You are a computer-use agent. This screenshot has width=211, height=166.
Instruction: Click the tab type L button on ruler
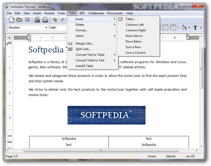[9, 37]
